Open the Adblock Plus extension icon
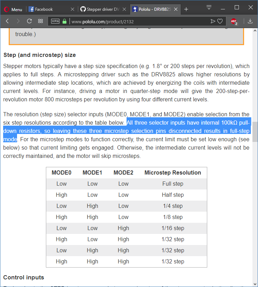The width and height of the screenshot is (258, 287). (x=234, y=22)
